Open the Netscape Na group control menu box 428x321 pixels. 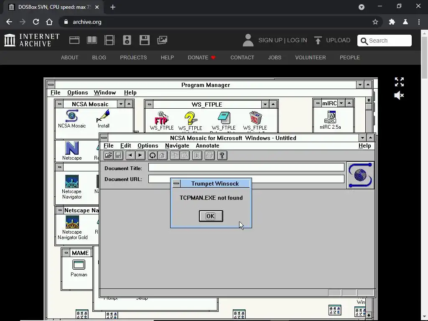pos(60,210)
